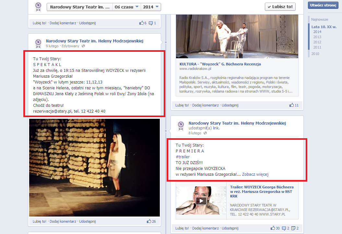The image size is (342, 234).
Task: Click the globe privacy icon on the 9 lutego post
Action: click(x=83, y=46)
